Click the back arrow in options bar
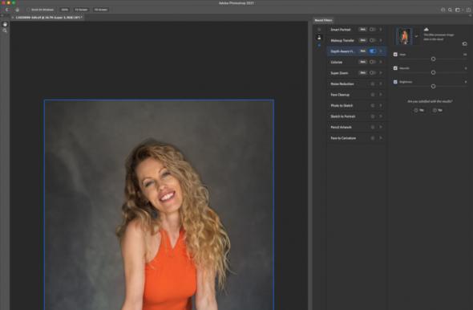Viewport: 473px width, 310px height. (7, 10)
